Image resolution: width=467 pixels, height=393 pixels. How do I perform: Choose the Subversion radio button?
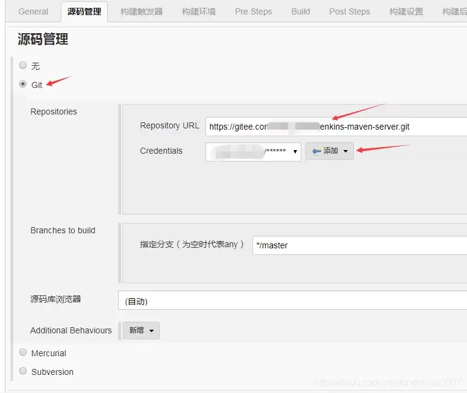tap(23, 371)
